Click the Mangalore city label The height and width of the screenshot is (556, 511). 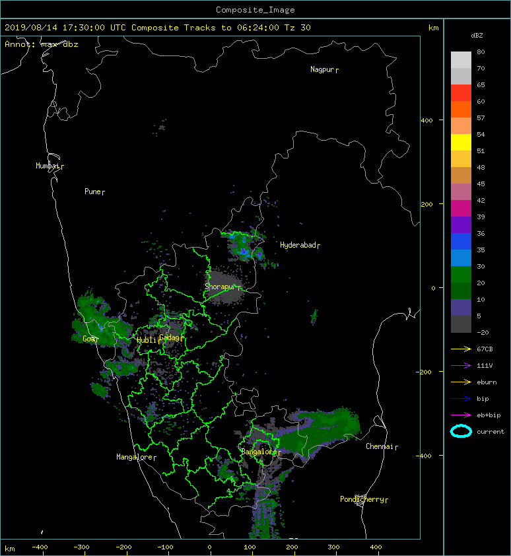pos(135,457)
